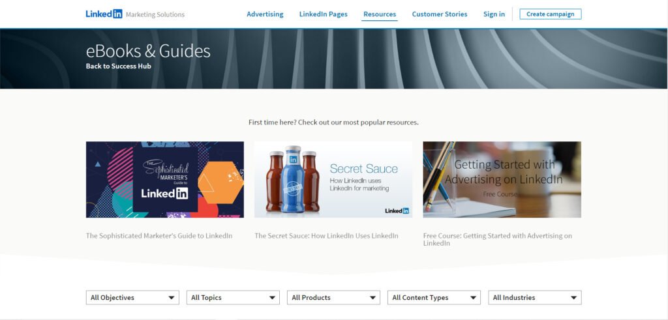The height and width of the screenshot is (320, 668).
Task: Select the Resources navigation tab
Action: (380, 14)
